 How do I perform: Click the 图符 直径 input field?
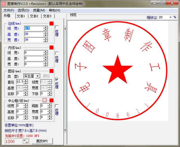pos(20,82)
